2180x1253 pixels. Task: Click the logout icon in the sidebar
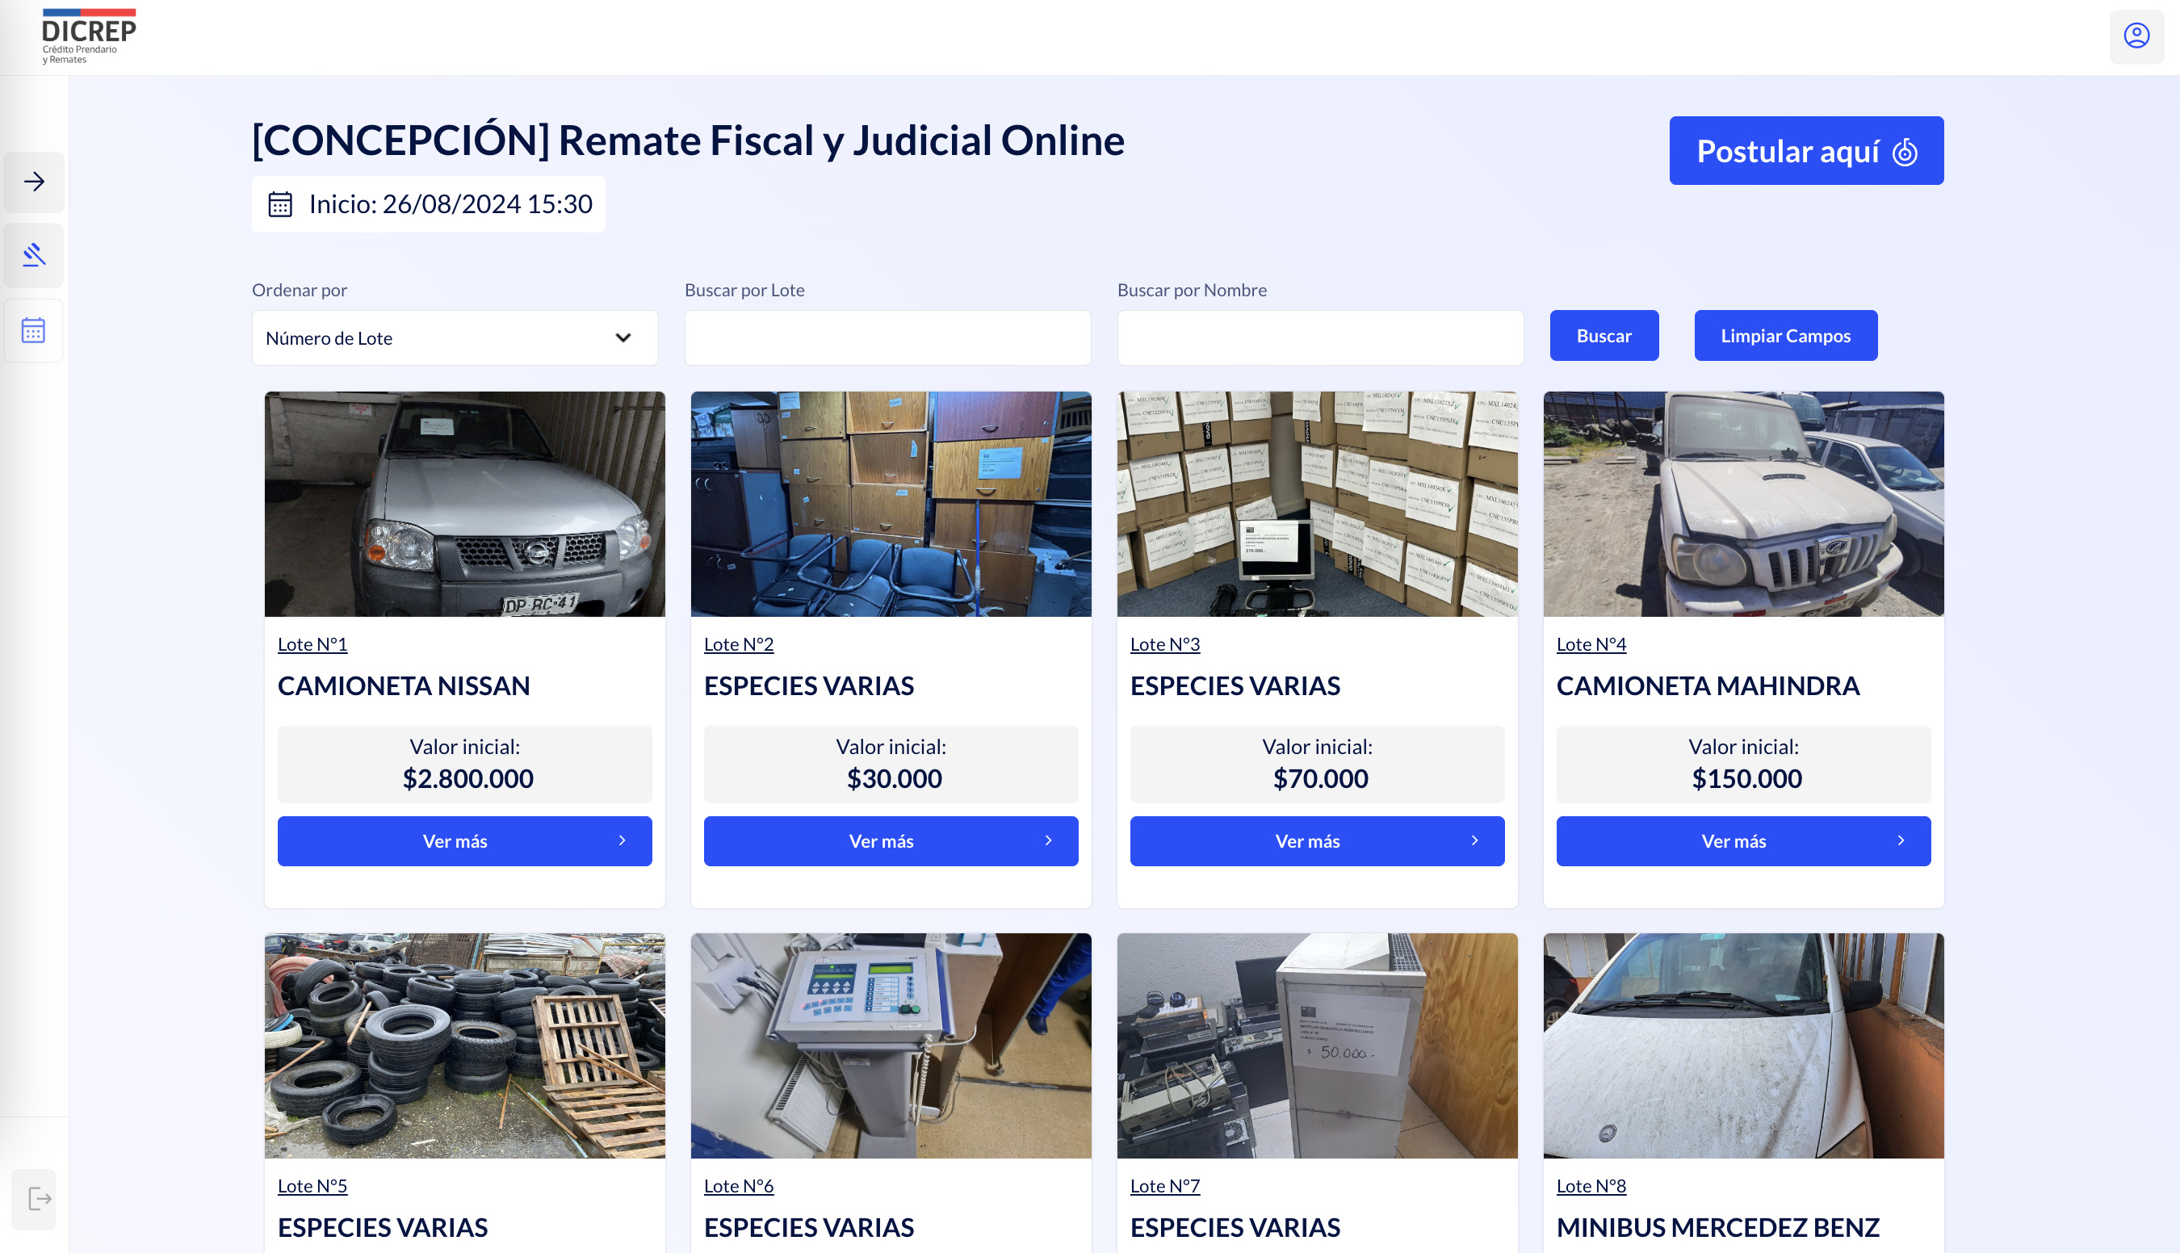click(x=39, y=1199)
